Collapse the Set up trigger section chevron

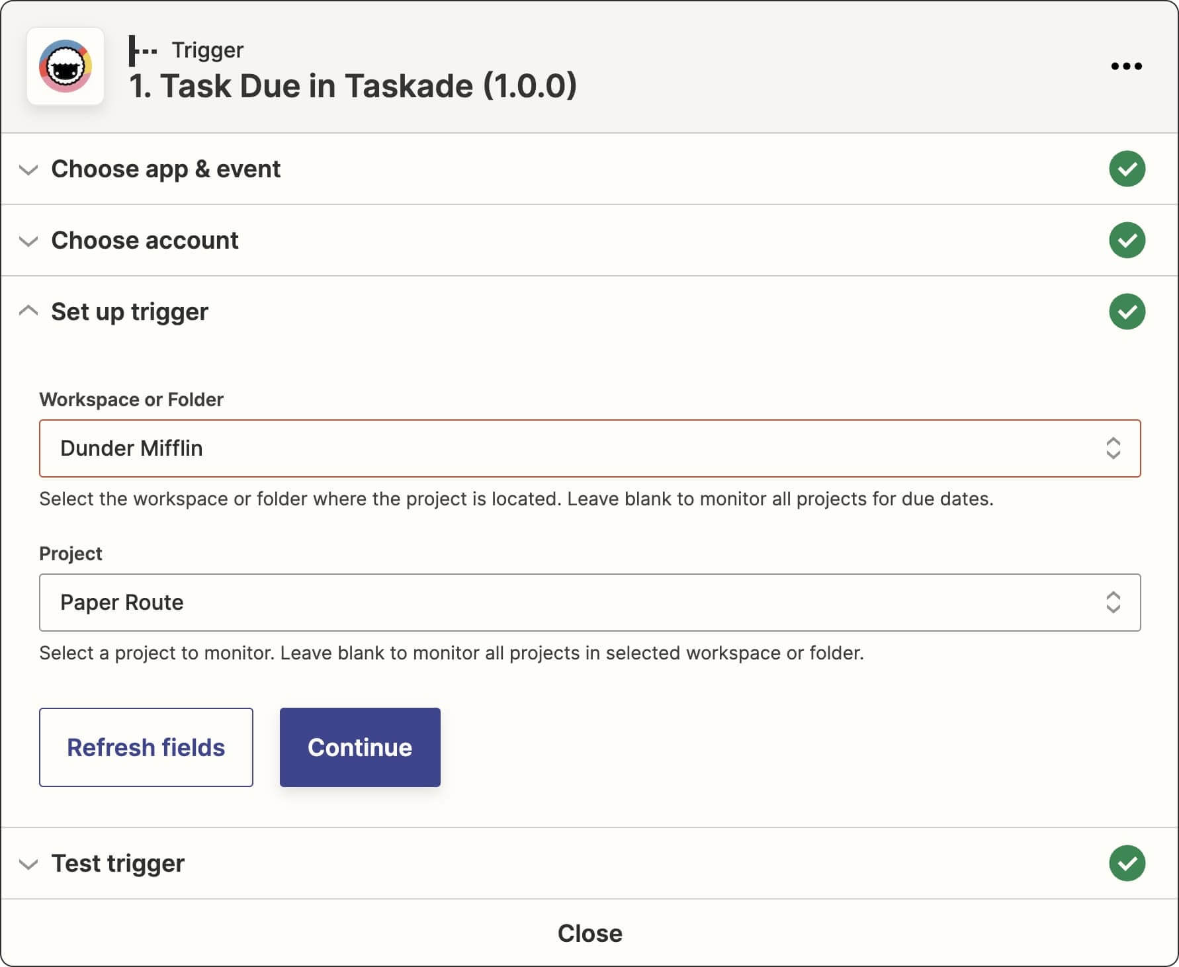tap(28, 311)
